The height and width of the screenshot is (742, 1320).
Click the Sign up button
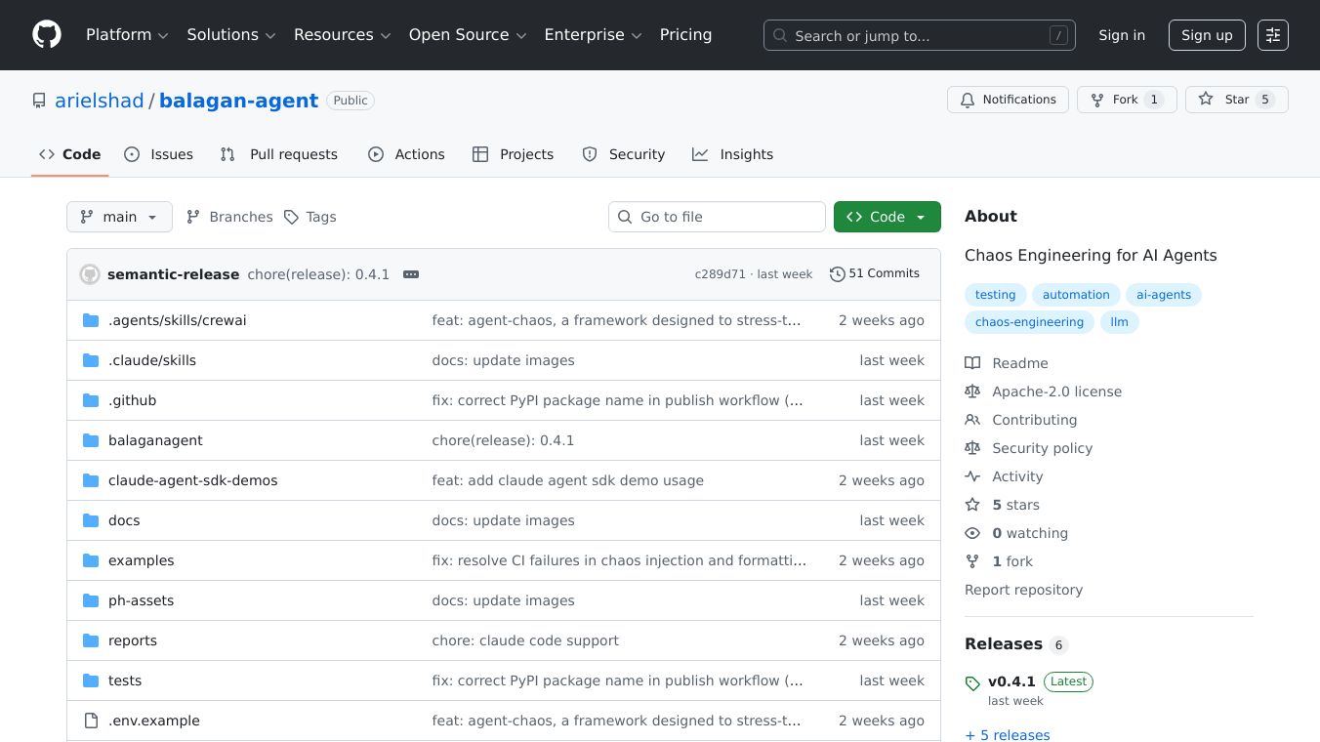pyautogui.click(x=1206, y=35)
